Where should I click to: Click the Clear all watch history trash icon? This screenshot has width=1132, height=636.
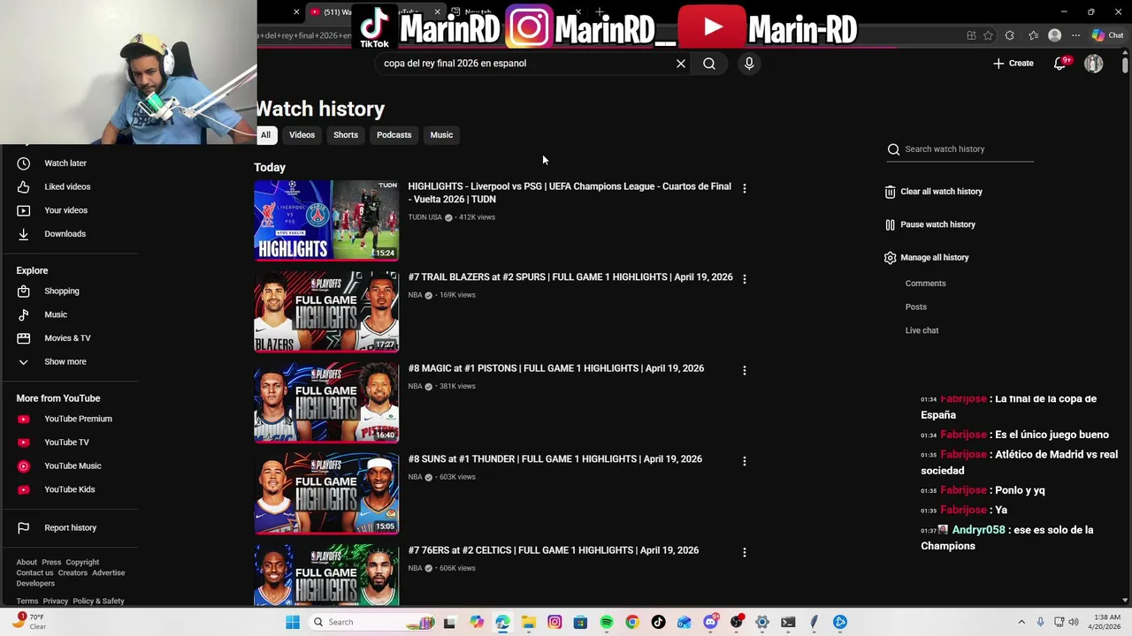[x=890, y=192]
